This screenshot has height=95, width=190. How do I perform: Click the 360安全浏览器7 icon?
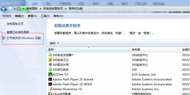coord(50,55)
